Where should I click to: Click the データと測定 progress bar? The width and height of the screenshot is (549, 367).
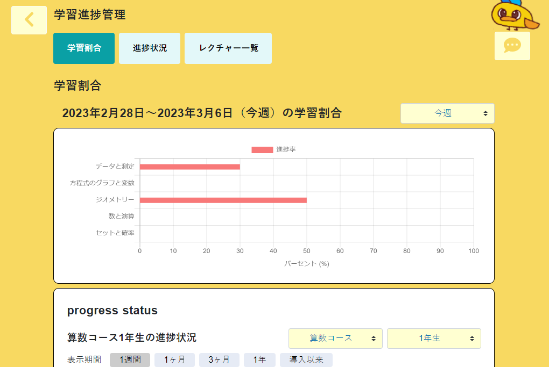tap(189, 167)
